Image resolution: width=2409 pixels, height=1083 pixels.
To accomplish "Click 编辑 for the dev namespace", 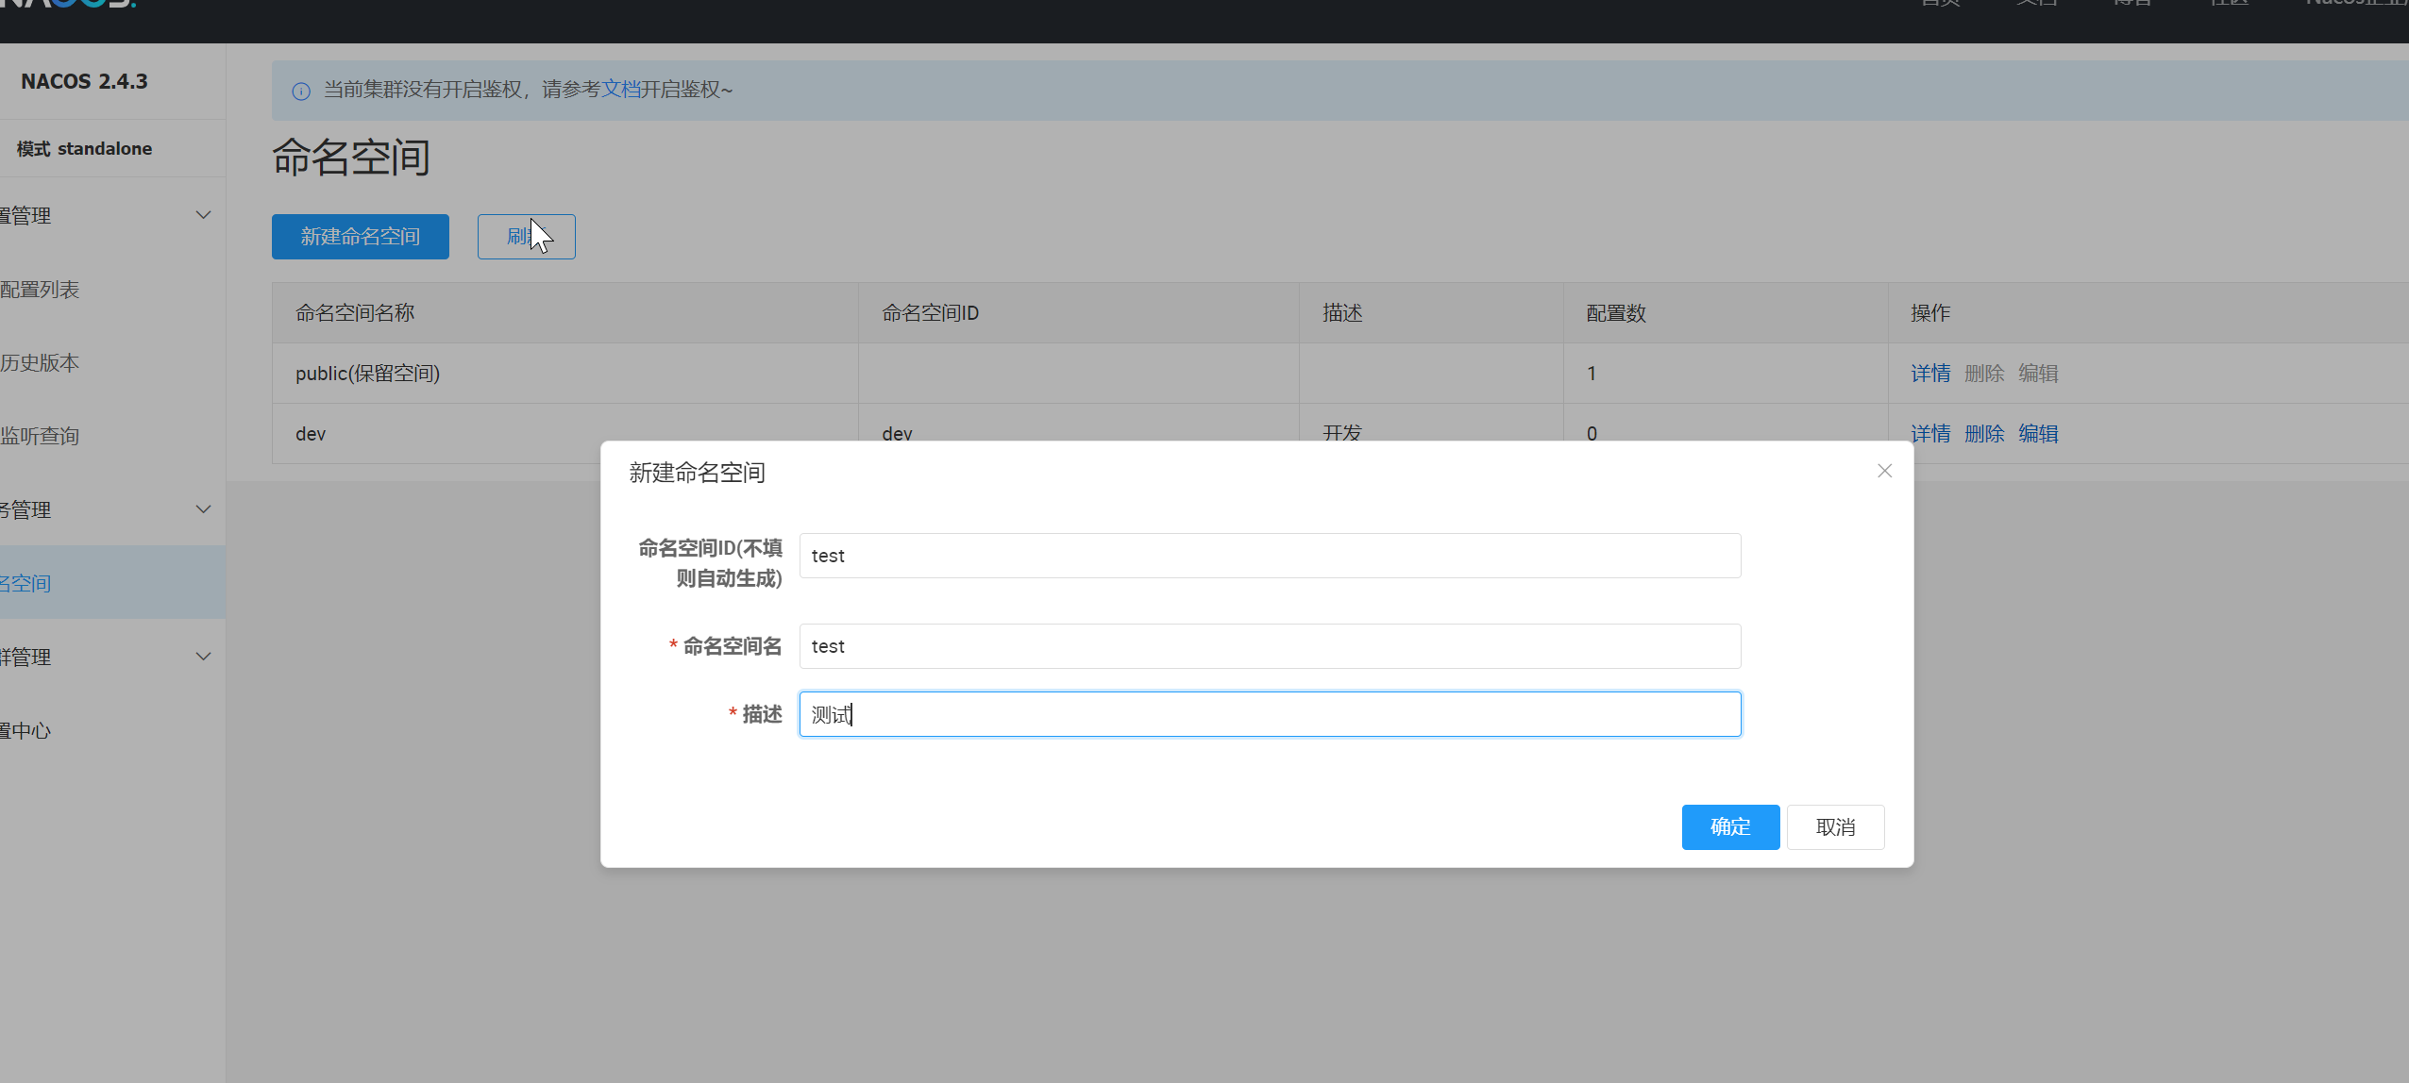I will pos(2037,434).
